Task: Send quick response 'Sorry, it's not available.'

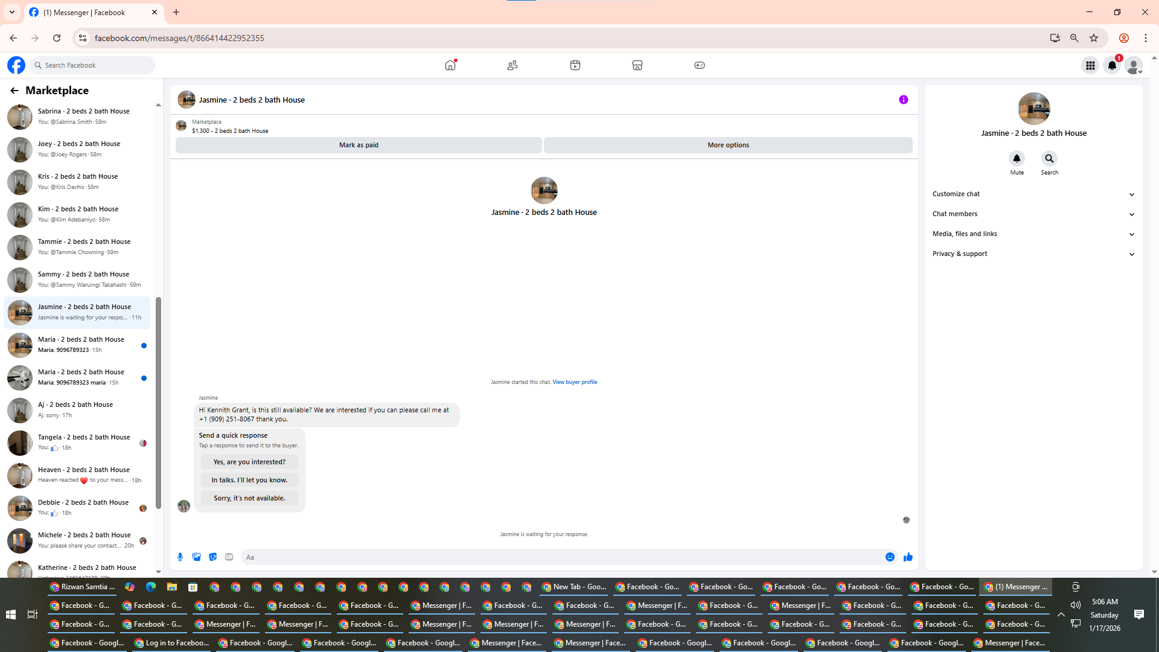Action: click(x=249, y=498)
